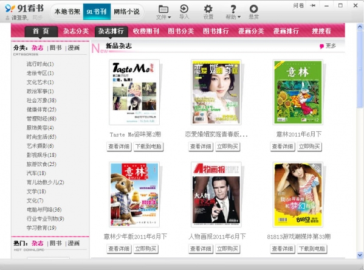The image size is (364, 270).
Task: Open 漫画排行 in the navigation bar
Action: coord(286,31)
